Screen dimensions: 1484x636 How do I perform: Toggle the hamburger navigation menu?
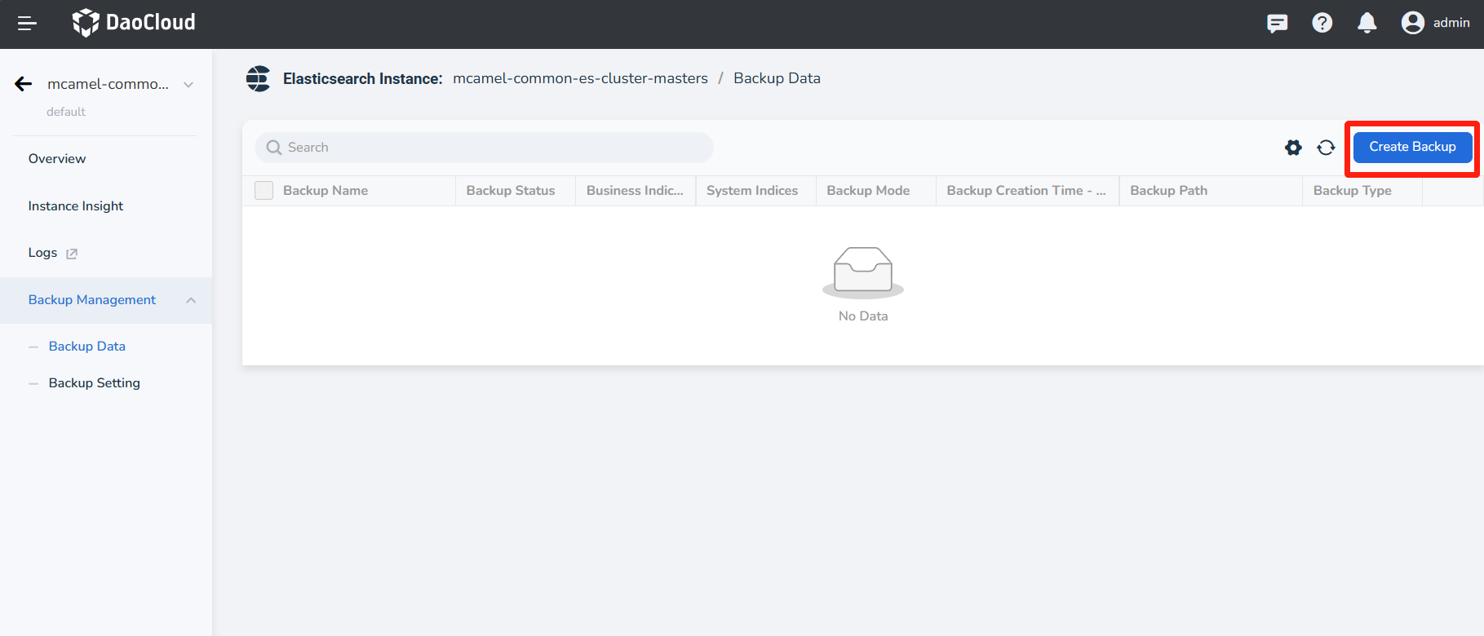tap(27, 24)
